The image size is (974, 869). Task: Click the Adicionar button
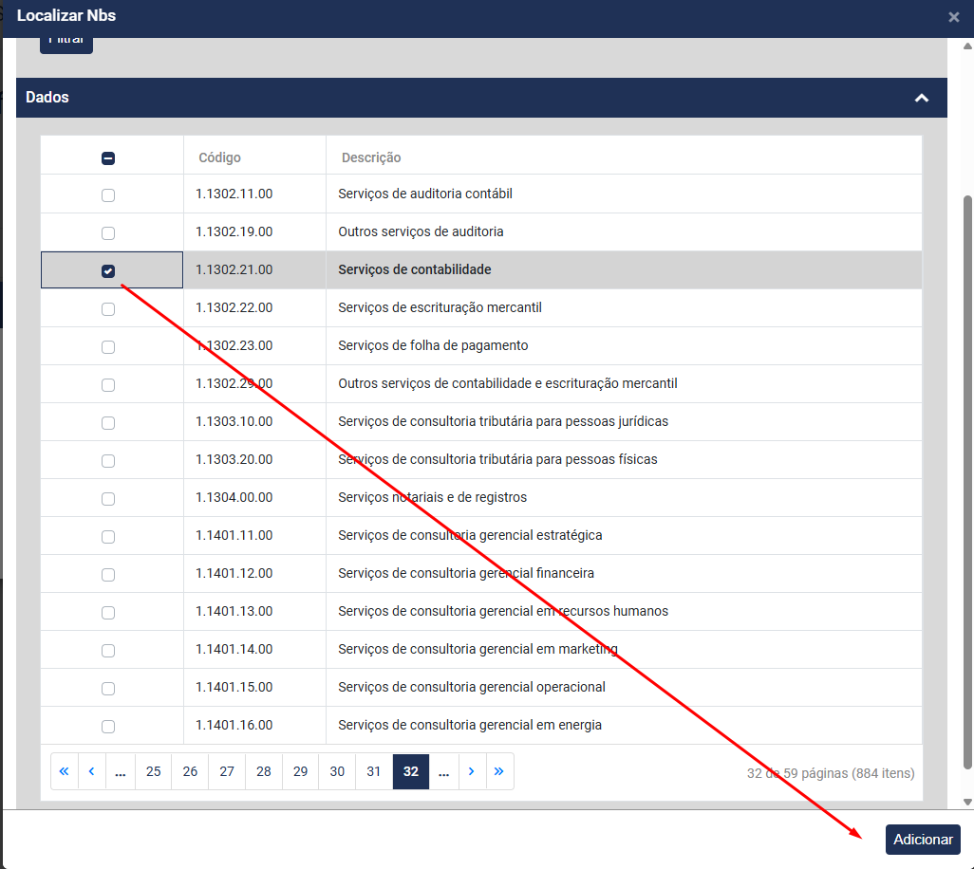(923, 840)
